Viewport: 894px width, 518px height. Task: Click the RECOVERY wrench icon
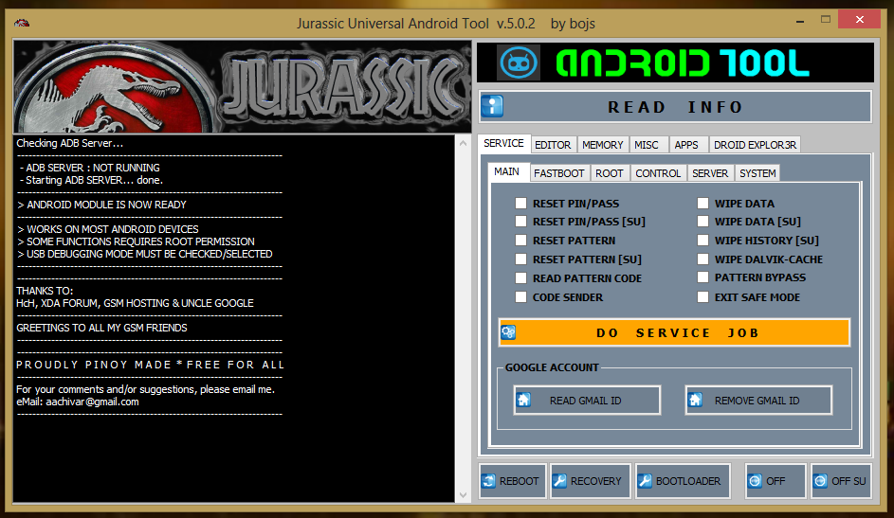click(560, 481)
